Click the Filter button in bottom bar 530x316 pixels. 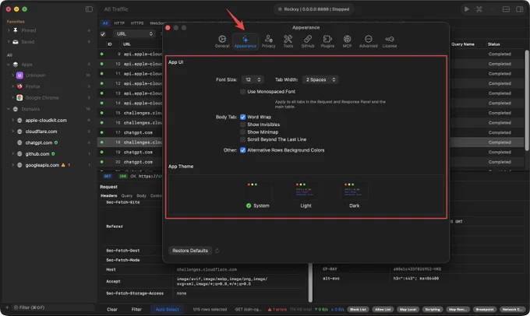coord(136,309)
